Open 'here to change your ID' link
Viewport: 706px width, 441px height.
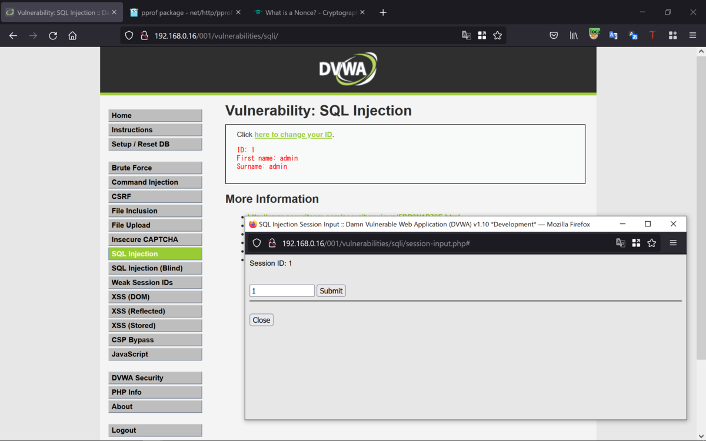tap(293, 135)
